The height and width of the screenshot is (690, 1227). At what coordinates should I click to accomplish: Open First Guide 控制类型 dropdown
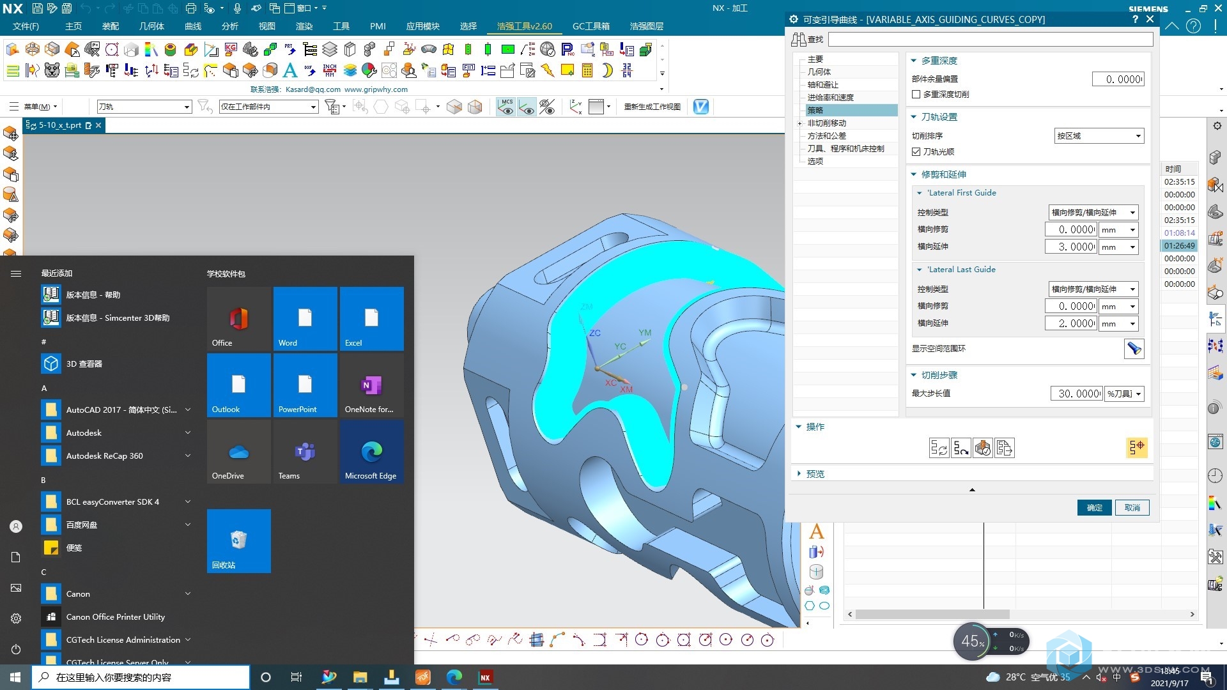(x=1093, y=213)
